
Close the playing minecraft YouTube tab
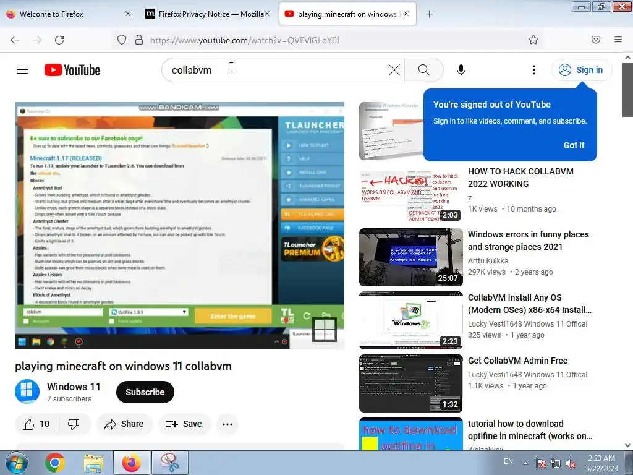pyautogui.click(x=406, y=14)
